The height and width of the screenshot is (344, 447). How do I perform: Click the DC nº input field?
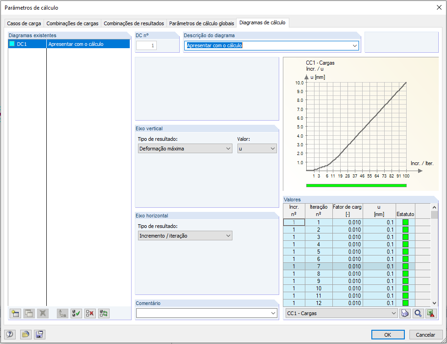pos(146,45)
